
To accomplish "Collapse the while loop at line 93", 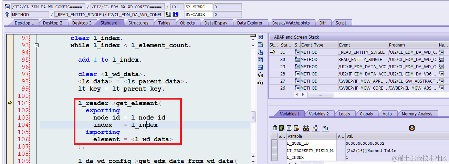I will click(x=36, y=45).
